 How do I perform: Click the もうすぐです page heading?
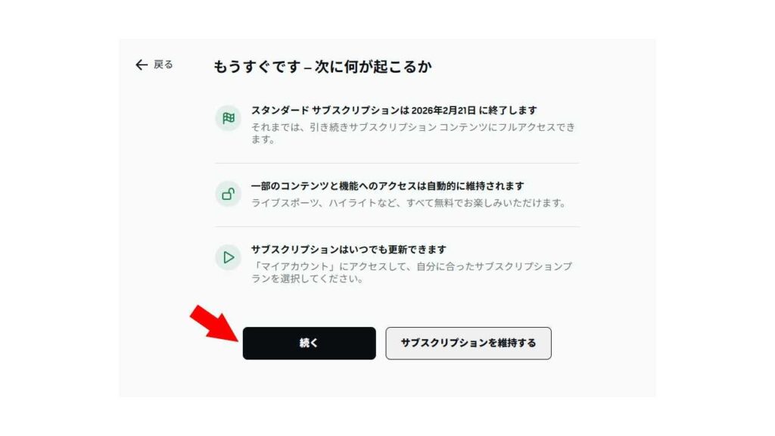[322, 67]
